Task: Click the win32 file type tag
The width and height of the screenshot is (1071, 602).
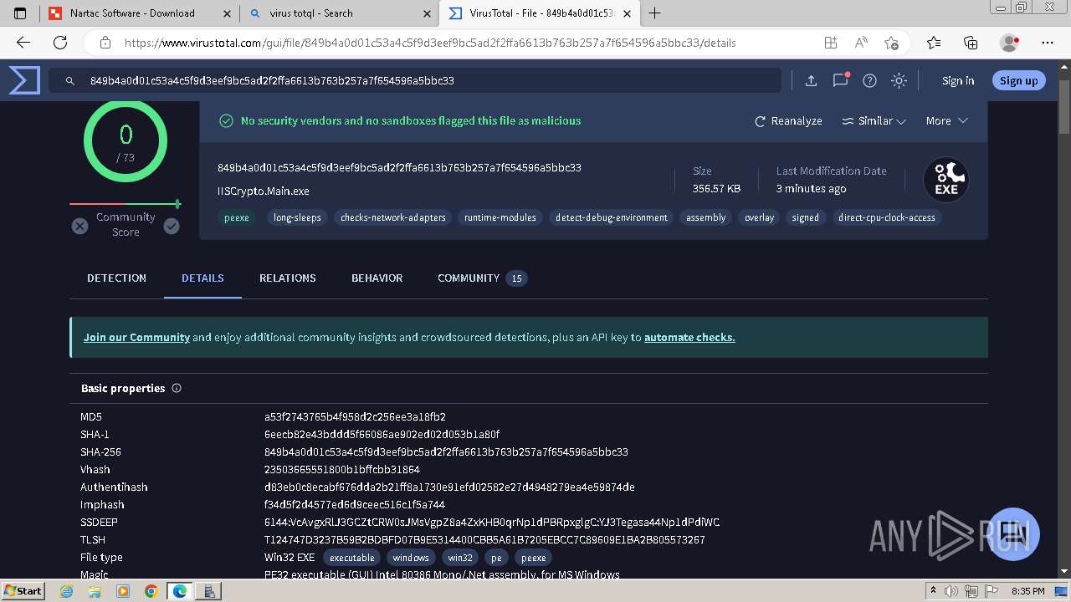Action: [x=460, y=558]
